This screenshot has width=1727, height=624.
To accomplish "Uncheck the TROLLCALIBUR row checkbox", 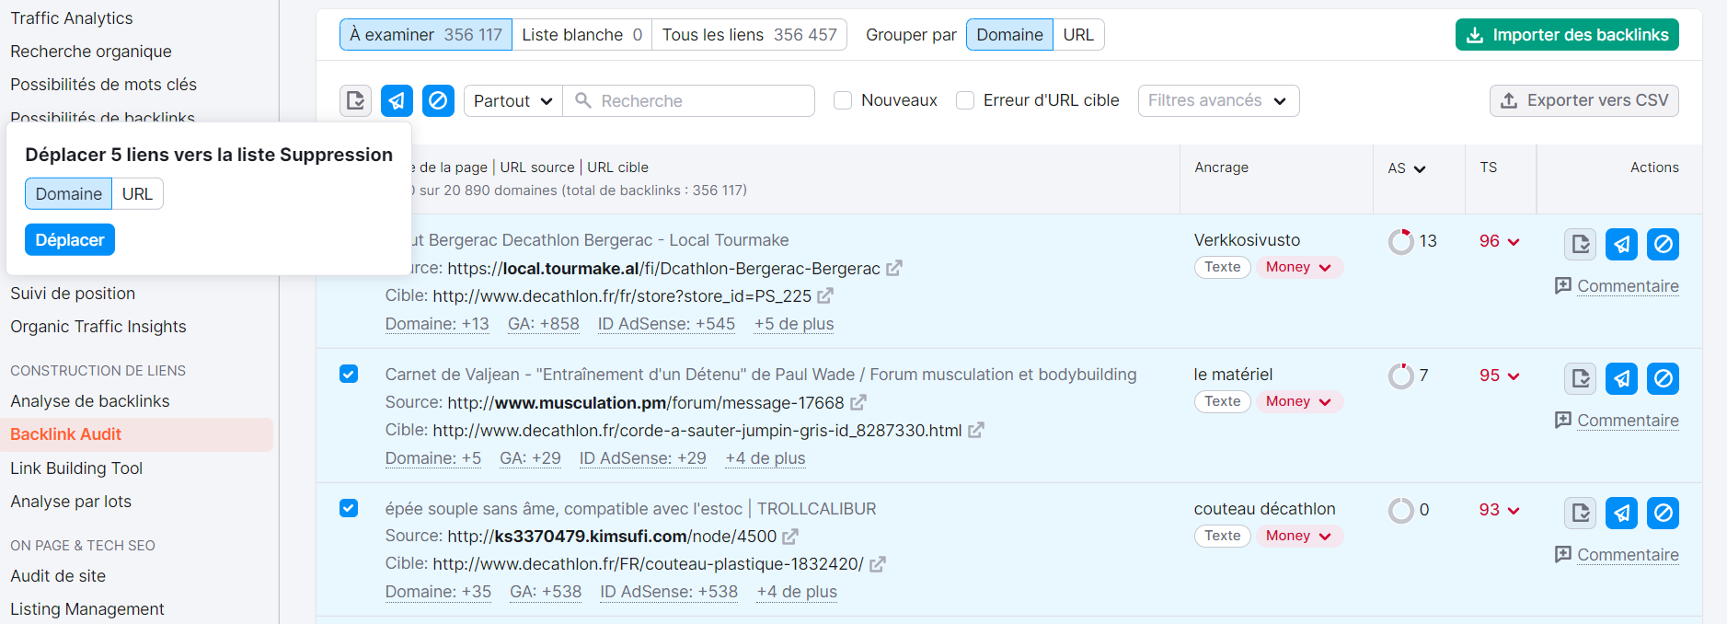I will tap(349, 508).
